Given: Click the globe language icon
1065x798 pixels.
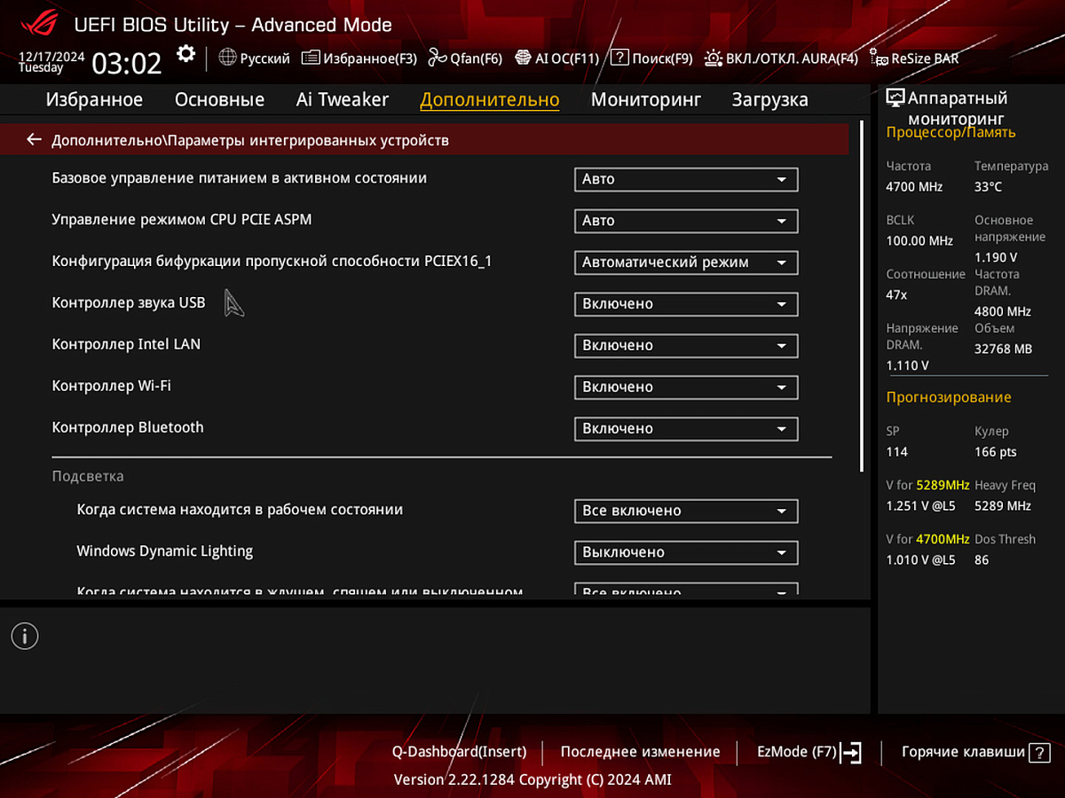Looking at the screenshot, I should pos(227,58).
